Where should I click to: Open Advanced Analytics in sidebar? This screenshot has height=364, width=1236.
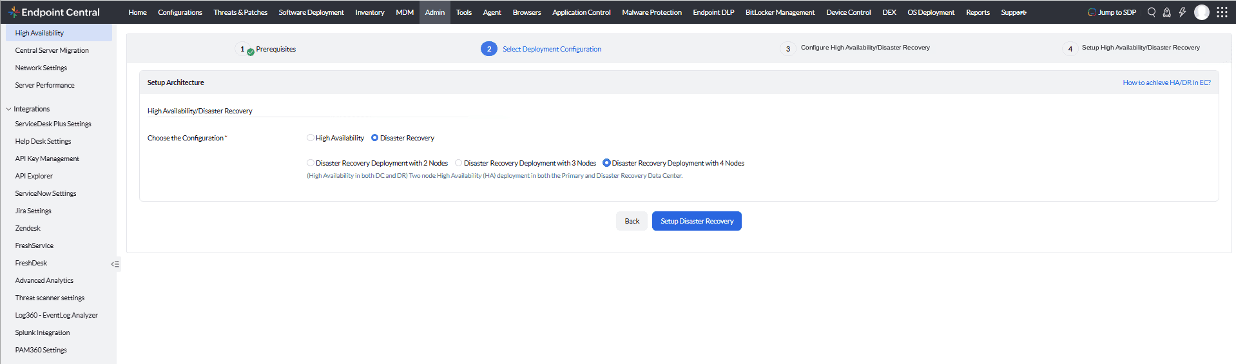[x=44, y=280]
